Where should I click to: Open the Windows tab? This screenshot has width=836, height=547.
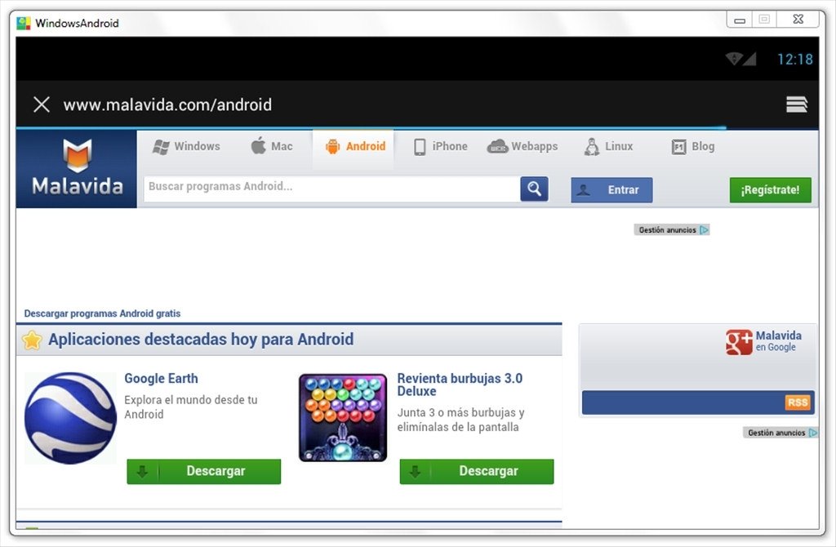coord(186,146)
